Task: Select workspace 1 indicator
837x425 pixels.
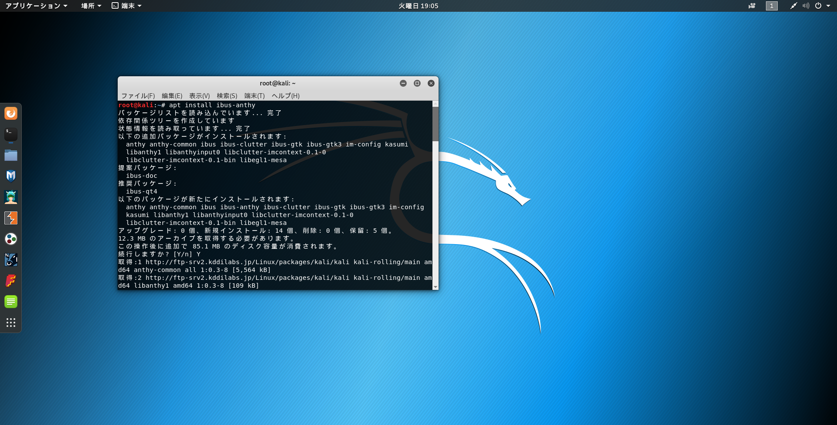Action: point(772,6)
